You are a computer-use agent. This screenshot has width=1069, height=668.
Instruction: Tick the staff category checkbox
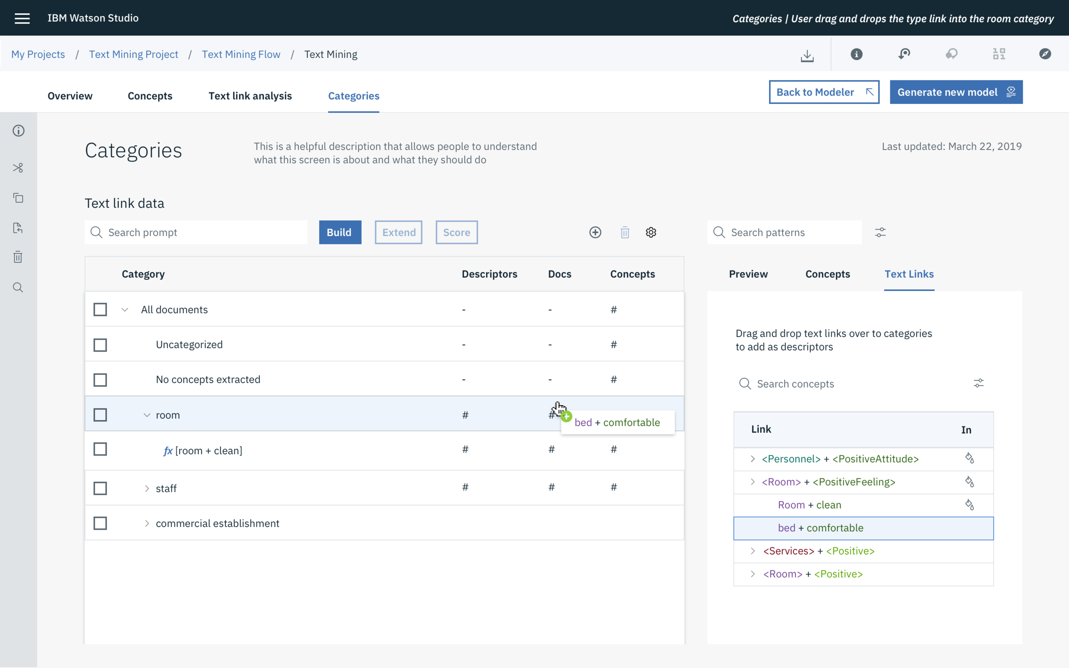coord(100,488)
